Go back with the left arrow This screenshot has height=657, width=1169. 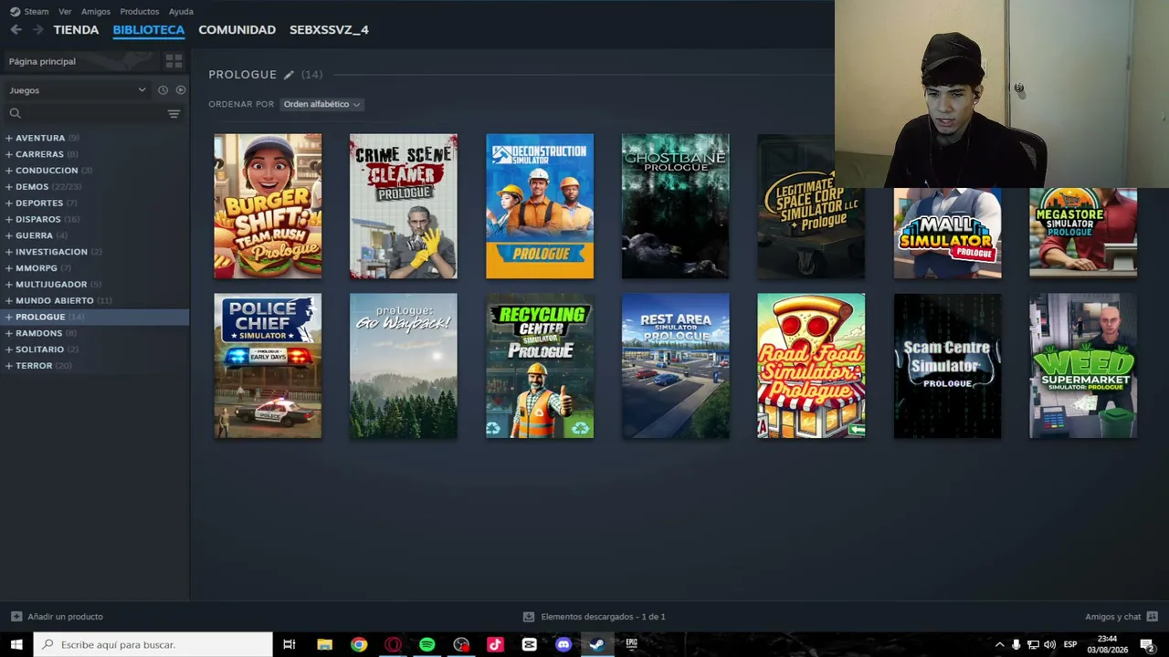pyautogui.click(x=16, y=29)
